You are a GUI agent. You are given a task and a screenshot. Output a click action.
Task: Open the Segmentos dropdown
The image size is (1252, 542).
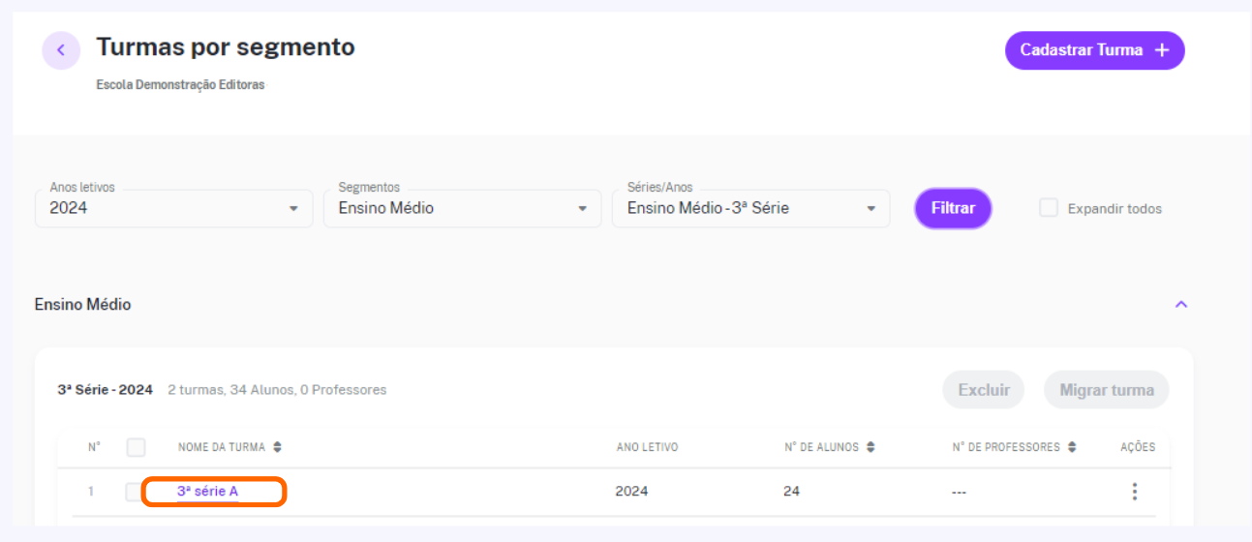coord(463,208)
